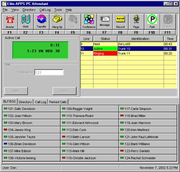This screenshot has width=180, height=172.
Task: Click extension 120-Ken Martinez
Action: coord(148,130)
